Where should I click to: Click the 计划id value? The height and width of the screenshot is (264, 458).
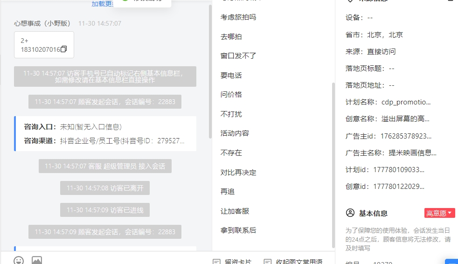click(x=399, y=170)
